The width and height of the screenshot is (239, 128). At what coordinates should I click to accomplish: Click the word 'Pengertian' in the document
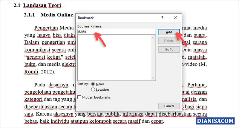click(46, 28)
